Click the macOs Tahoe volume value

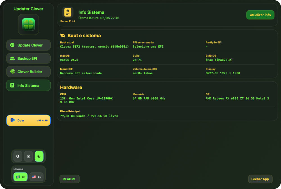[142, 73]
